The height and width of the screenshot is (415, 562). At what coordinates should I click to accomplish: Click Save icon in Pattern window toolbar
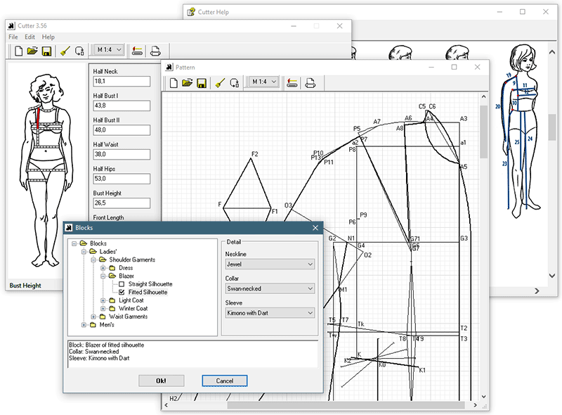pos(202,82)
